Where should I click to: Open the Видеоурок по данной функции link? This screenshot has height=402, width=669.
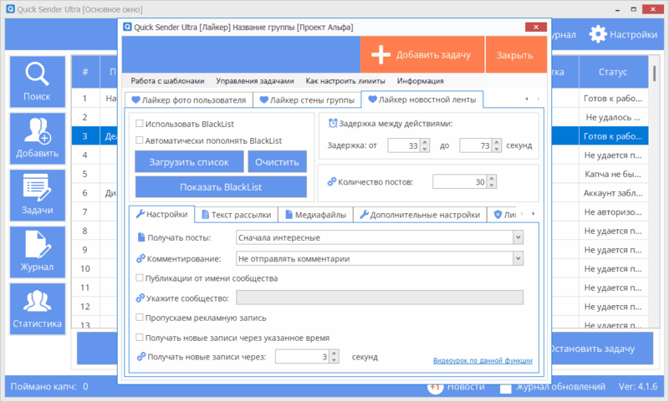482,360
